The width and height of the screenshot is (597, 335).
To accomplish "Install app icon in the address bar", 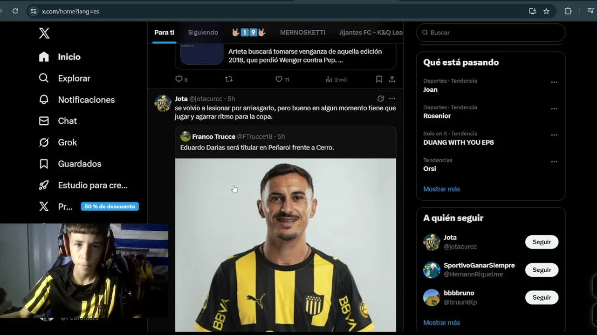I will [532, 11].
